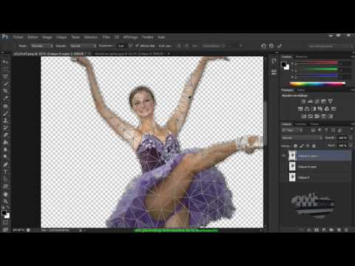Screen dimensions: 355x266
Task: Toggle the Afficher le filet checkbox
Action: (138, 46)
